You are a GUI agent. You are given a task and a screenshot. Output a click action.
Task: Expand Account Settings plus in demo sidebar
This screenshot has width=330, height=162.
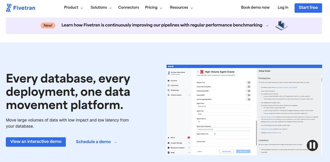click(x=189, y=143)
